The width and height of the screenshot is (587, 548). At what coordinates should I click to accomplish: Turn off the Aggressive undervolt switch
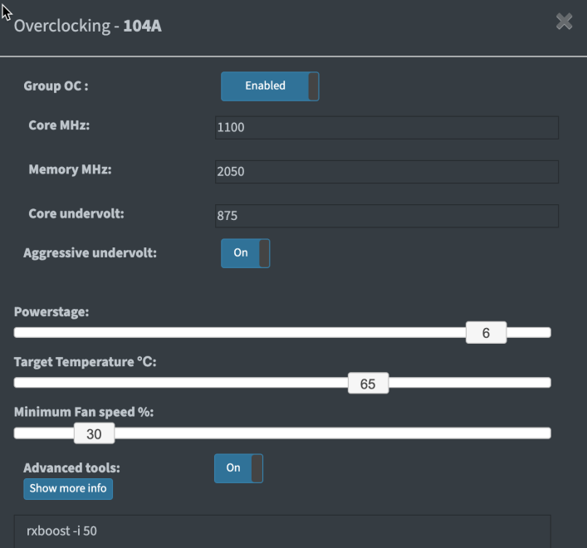click(245, 253)
